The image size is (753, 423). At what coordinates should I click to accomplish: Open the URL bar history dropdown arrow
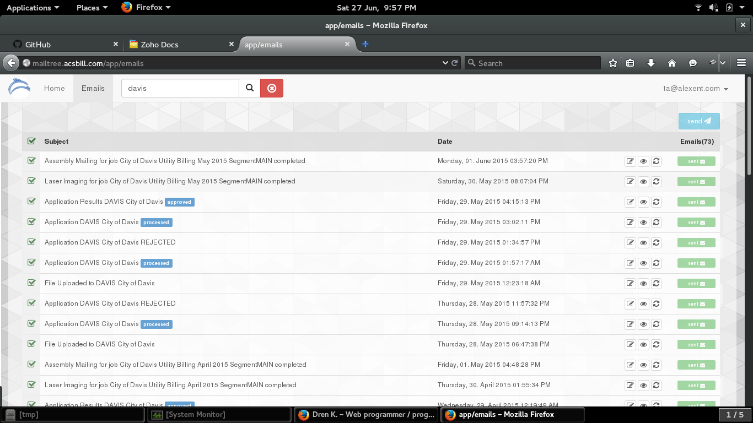[445, 63]
